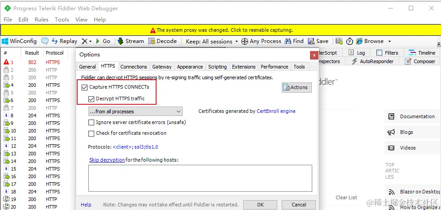This screenshot has width=441, height=210.
Task: Click the Remove X toolbar icon
Action: (x=85, y=41)
